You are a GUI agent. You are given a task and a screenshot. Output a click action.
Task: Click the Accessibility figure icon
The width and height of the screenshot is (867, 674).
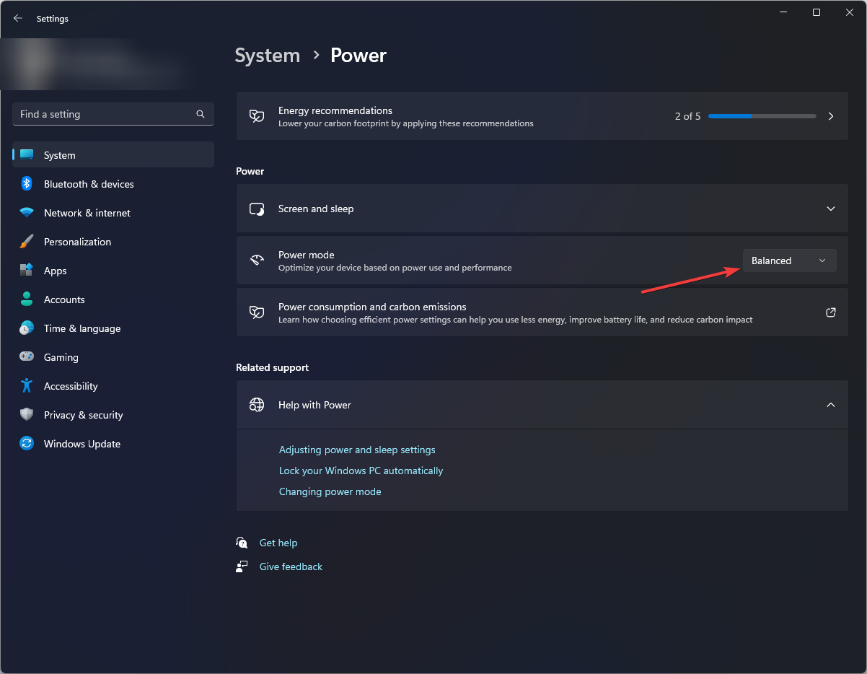(x=27, y=386)
